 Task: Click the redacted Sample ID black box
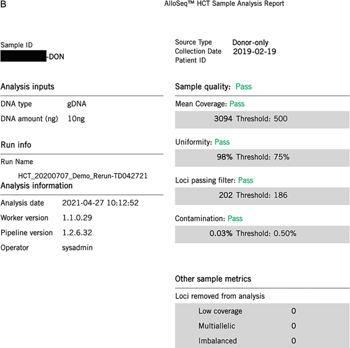(24, 56)
